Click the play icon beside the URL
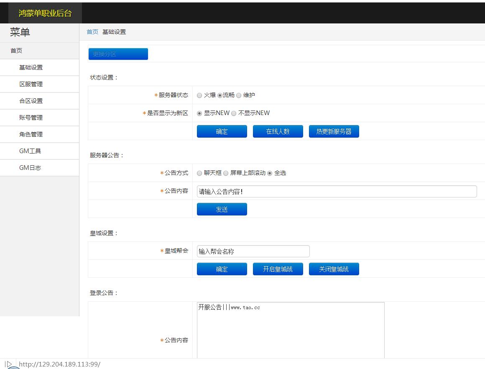485x369 pixels. pos(8,364)
